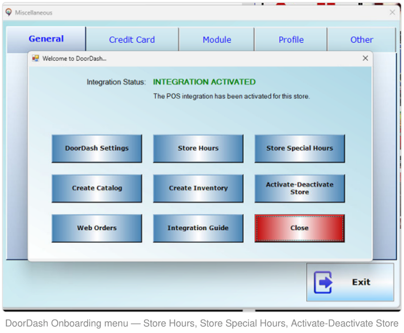
Task: Click the INTEGRATION ACTIVATED status text
Action: 204,82
